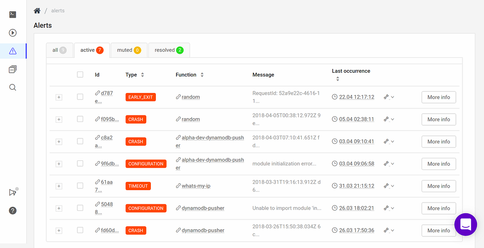Viewport: 484px width, 248px height.
Task: Click link icon beside id 5048
Action: 97,205
